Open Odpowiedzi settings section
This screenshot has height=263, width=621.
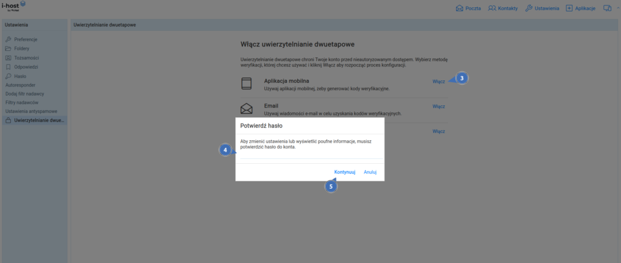28,67
